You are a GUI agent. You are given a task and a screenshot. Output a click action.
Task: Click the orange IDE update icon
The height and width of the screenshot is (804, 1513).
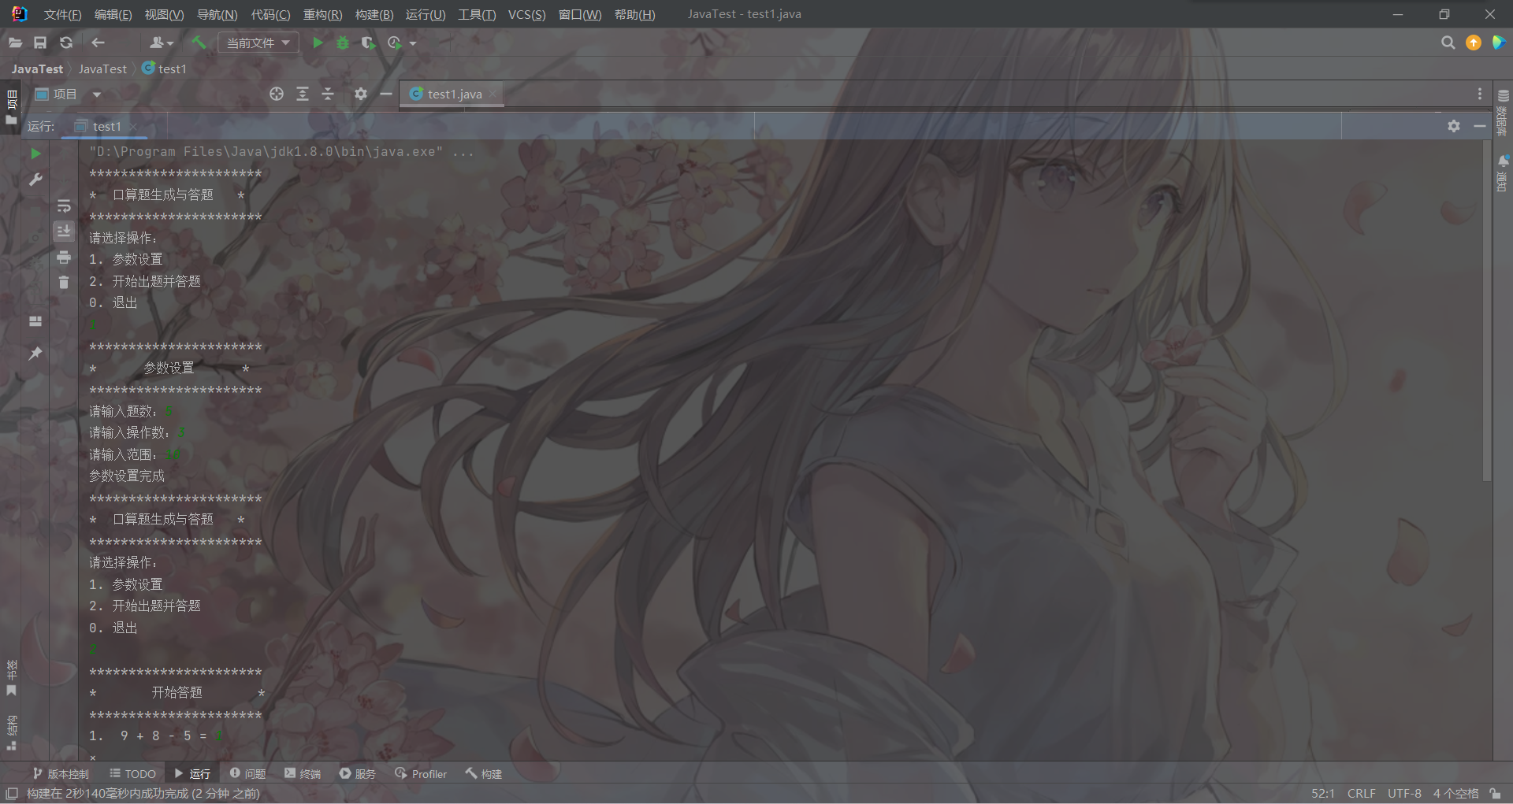1474,43
